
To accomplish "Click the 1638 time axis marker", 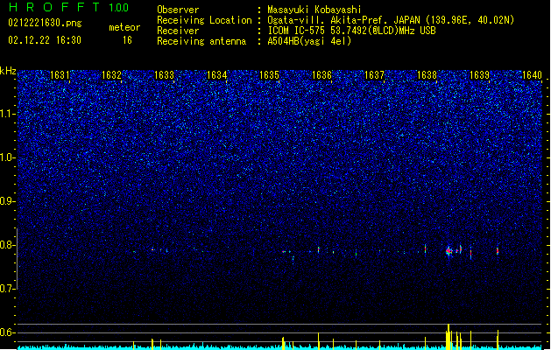I will coord(427,75).
